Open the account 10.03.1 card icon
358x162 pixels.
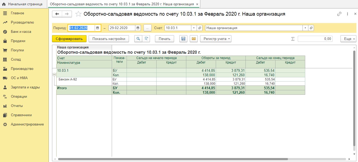200,28
